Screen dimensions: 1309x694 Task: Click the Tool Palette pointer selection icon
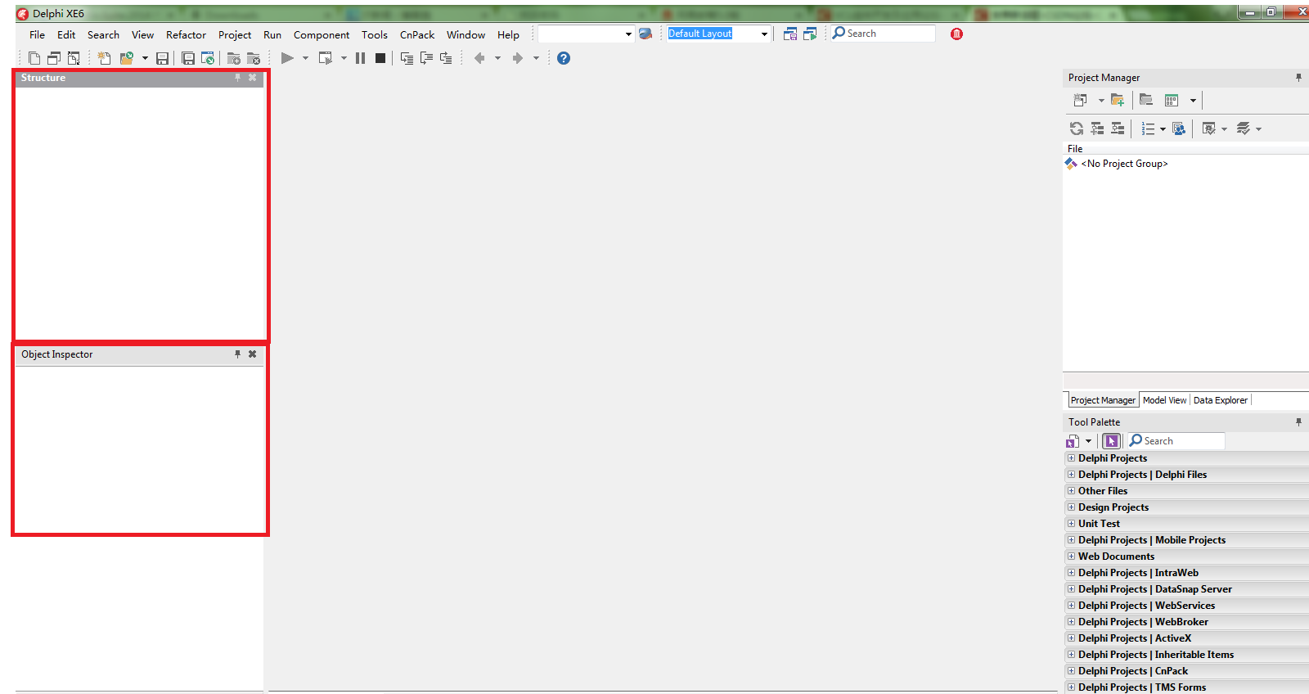coord(1111,441)
